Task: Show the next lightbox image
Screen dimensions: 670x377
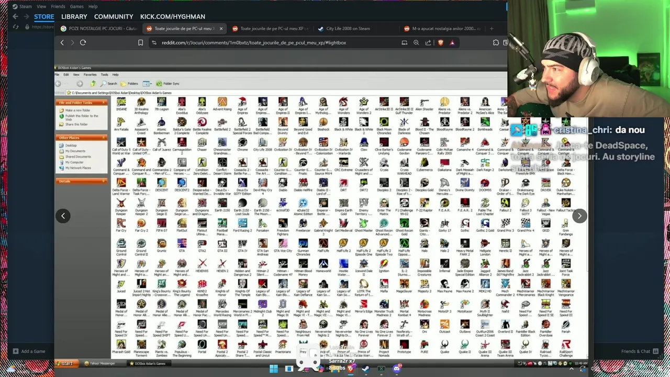Action: 579,216
